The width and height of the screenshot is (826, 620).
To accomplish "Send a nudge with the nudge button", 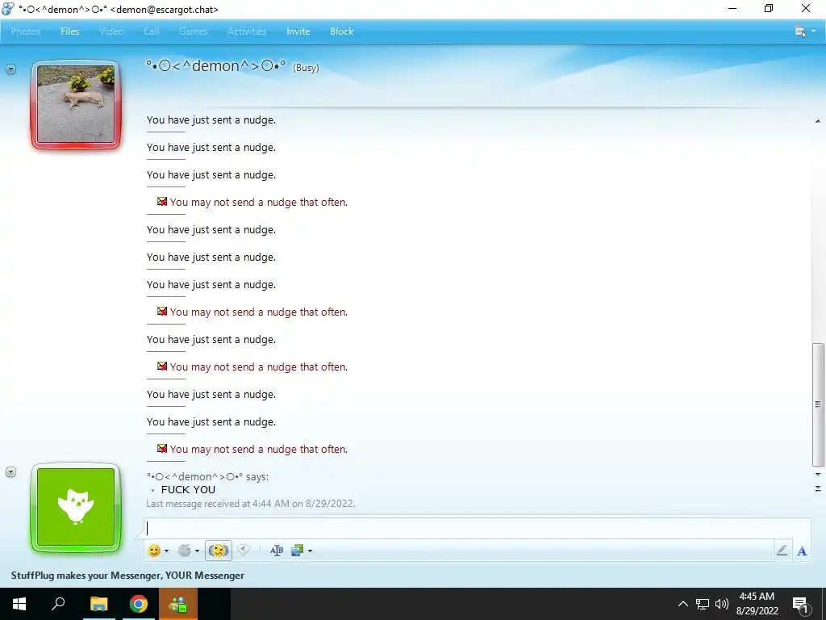I will 218,551.
